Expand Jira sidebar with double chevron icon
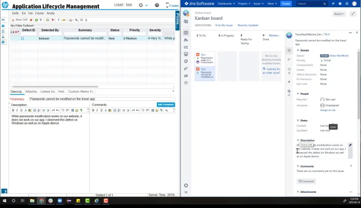The height and width of the screenshot is (208, 361). pos(186,192)
